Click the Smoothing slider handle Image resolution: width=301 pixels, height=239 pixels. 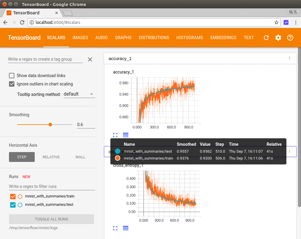[x=50, y=125]
